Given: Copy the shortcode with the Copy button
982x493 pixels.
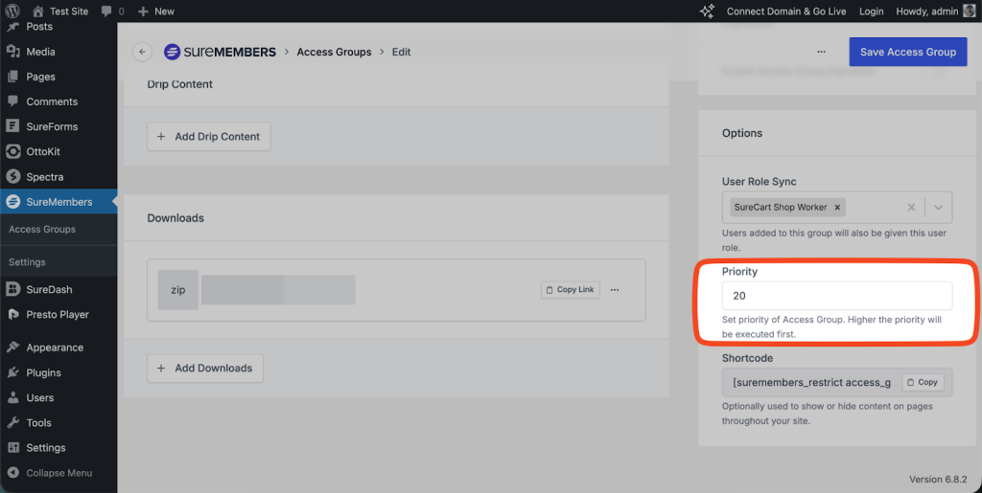Looking at the screenshot, I should click(x=923, y=382).
